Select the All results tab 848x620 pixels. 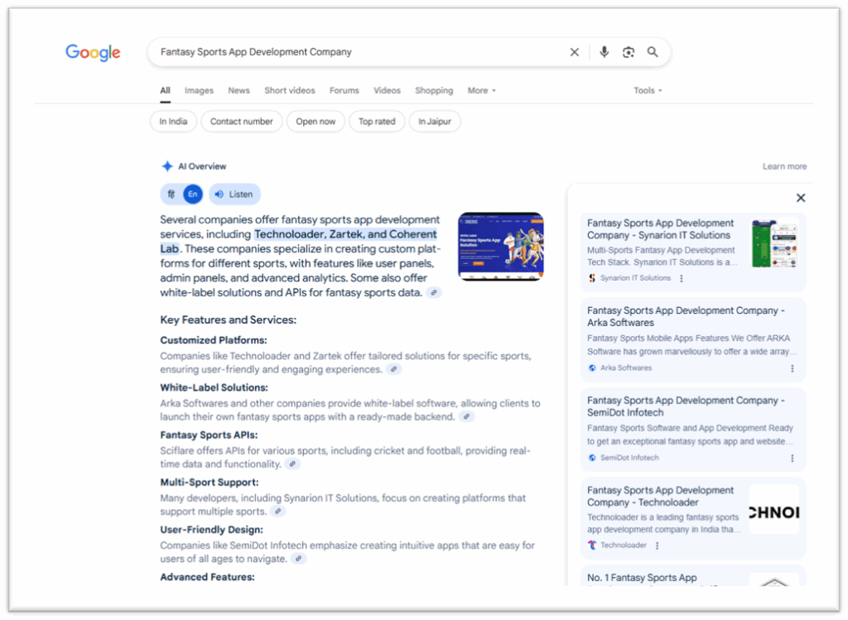[x=165, y=90]
